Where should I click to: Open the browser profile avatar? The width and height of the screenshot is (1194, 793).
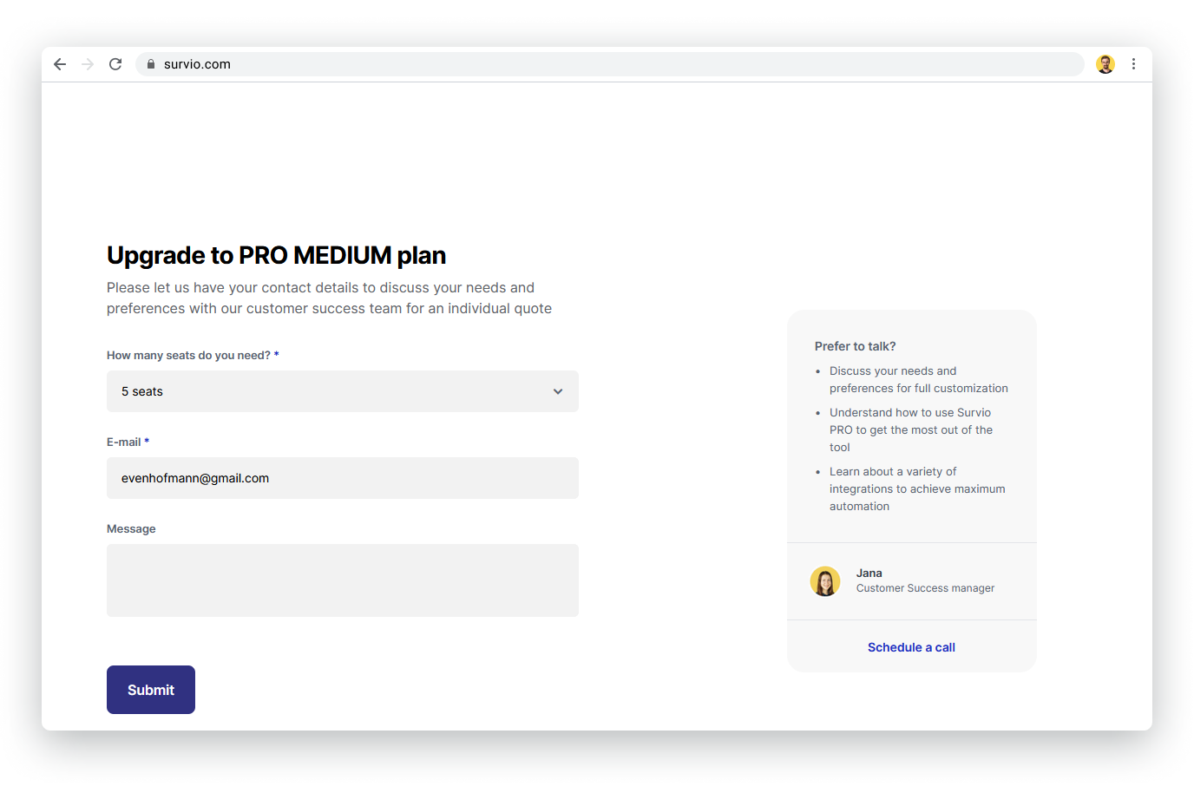(x=1105, y=64)
